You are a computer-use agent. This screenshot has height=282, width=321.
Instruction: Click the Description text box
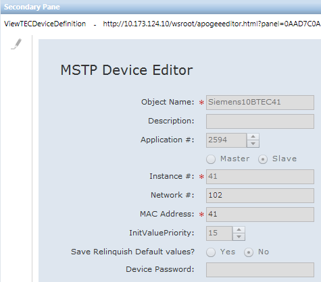click(x=260, y=121)
